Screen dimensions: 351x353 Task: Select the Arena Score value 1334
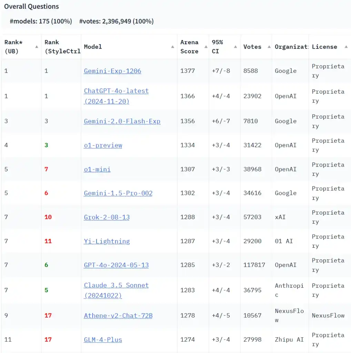pos(187,145)
